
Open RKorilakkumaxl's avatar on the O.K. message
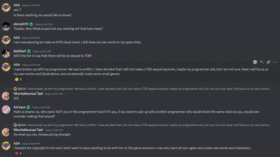tap(6, 96)
